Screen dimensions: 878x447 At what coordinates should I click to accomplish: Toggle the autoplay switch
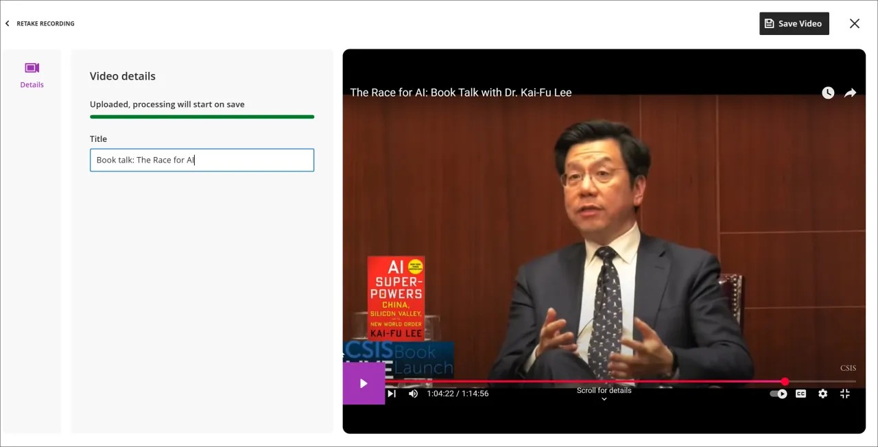[x=779, y=394]
